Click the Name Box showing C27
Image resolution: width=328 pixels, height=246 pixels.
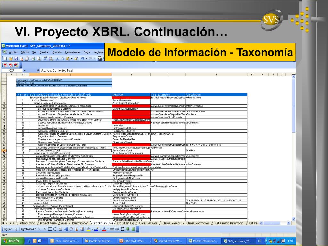[x=12, y=70]
